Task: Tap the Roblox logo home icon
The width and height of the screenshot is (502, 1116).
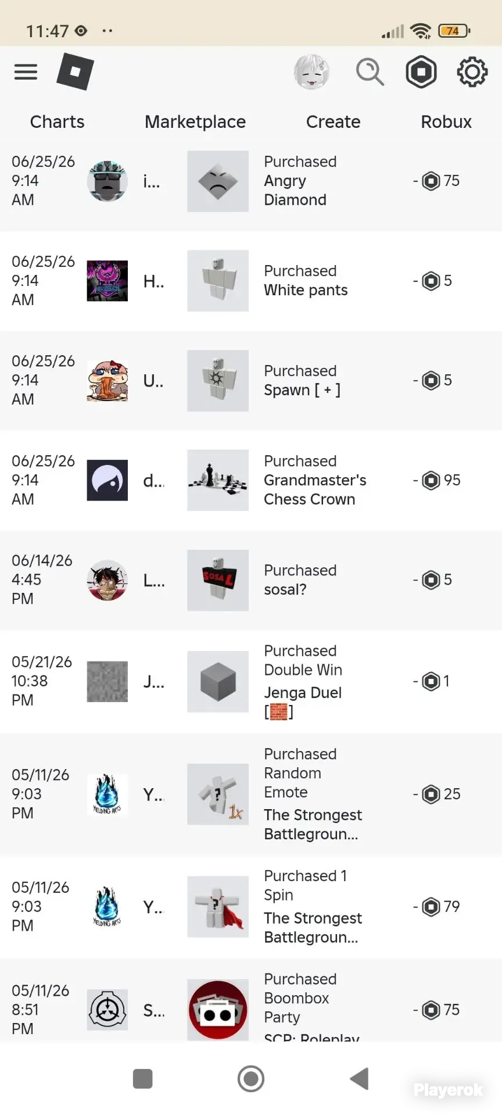Action: click(x=76, y=71)
